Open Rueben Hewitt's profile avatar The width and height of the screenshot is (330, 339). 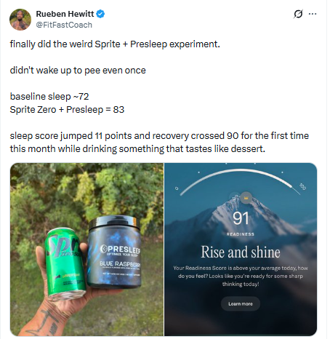[x=20, y=20]
